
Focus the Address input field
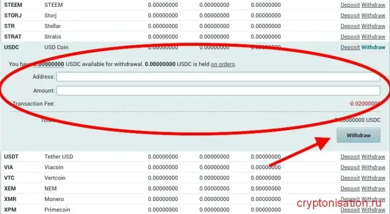(x=218, y=77)
